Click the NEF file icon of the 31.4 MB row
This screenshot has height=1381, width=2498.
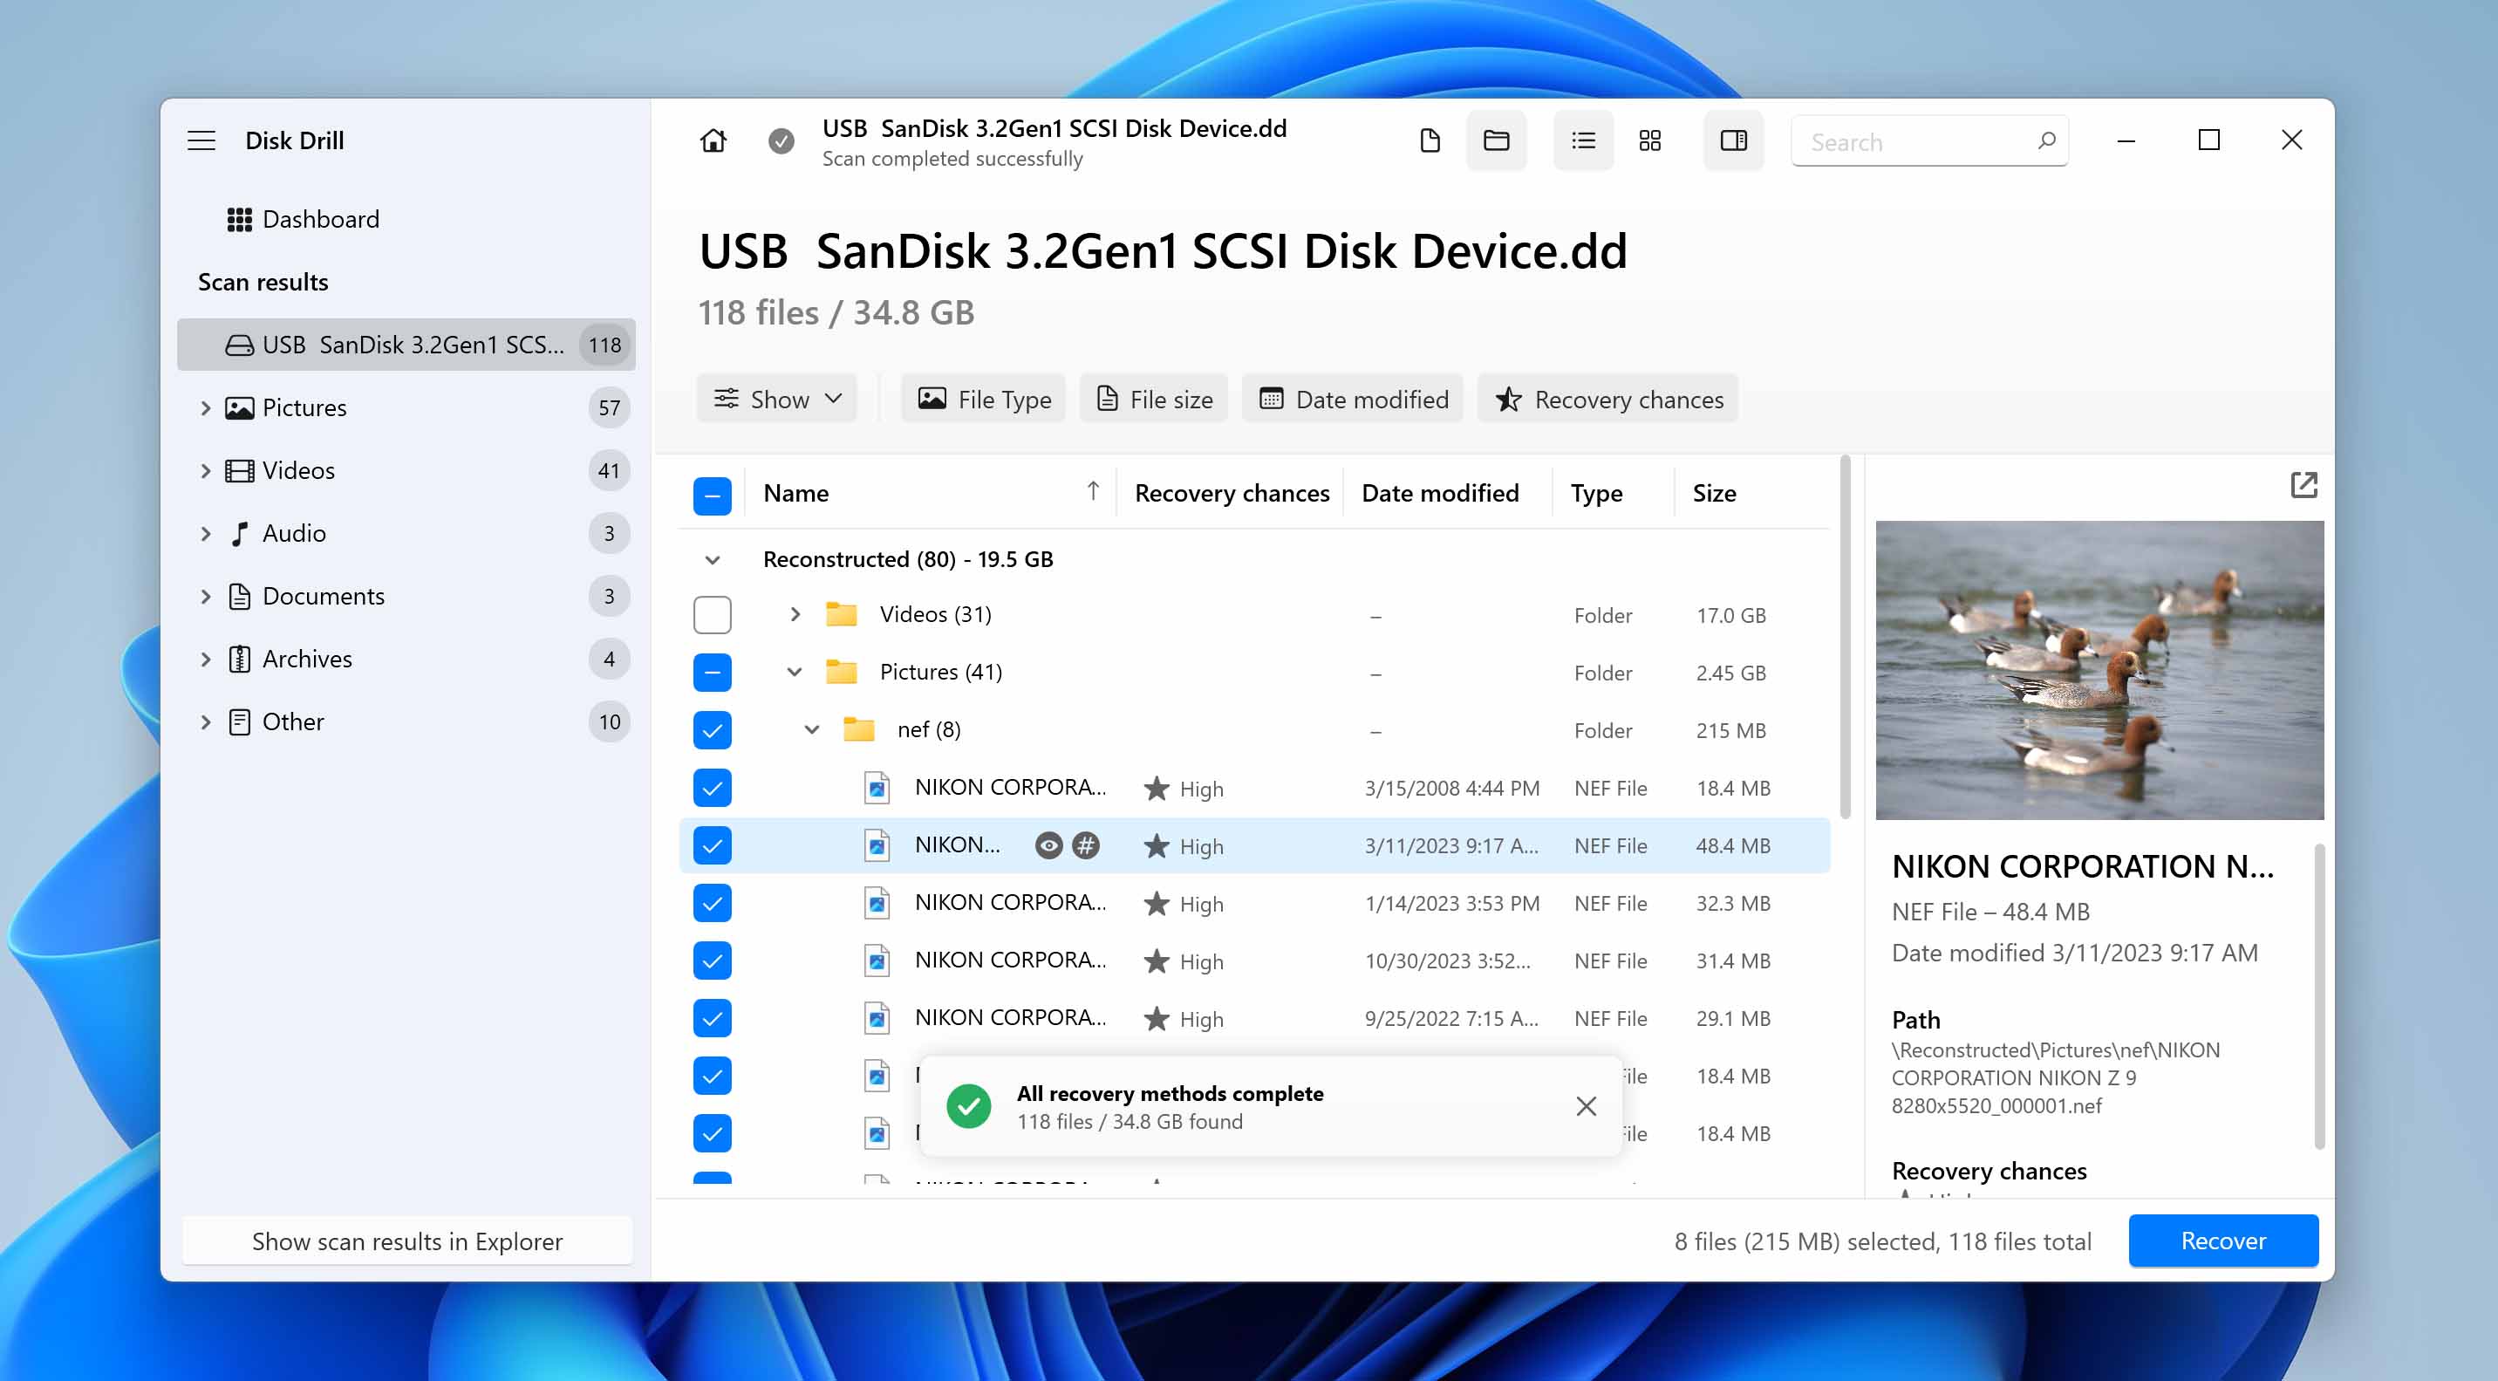[877, 961]
